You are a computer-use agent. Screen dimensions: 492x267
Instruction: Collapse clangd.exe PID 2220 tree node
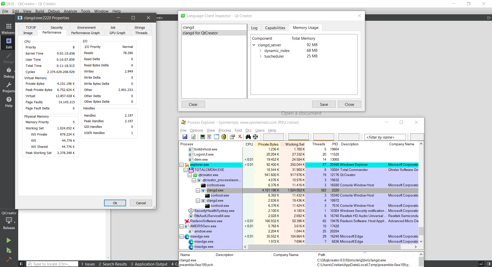[198, 190]
